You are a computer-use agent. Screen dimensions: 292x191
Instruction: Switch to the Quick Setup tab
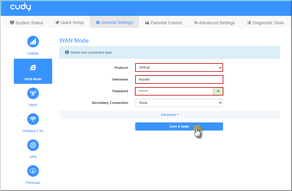[70, 22]
